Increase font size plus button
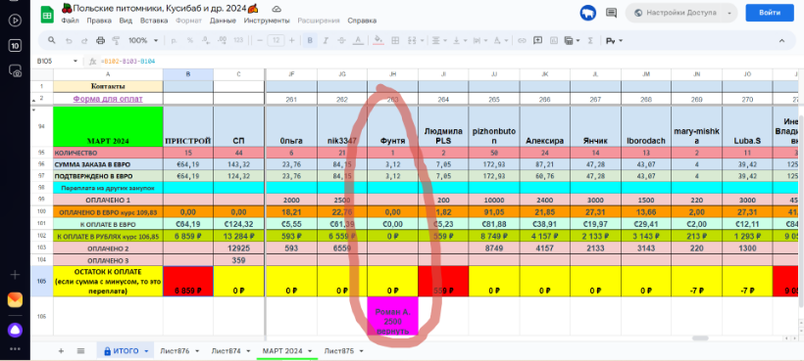Viewport: 804px width, 361px height. point(292,40)
